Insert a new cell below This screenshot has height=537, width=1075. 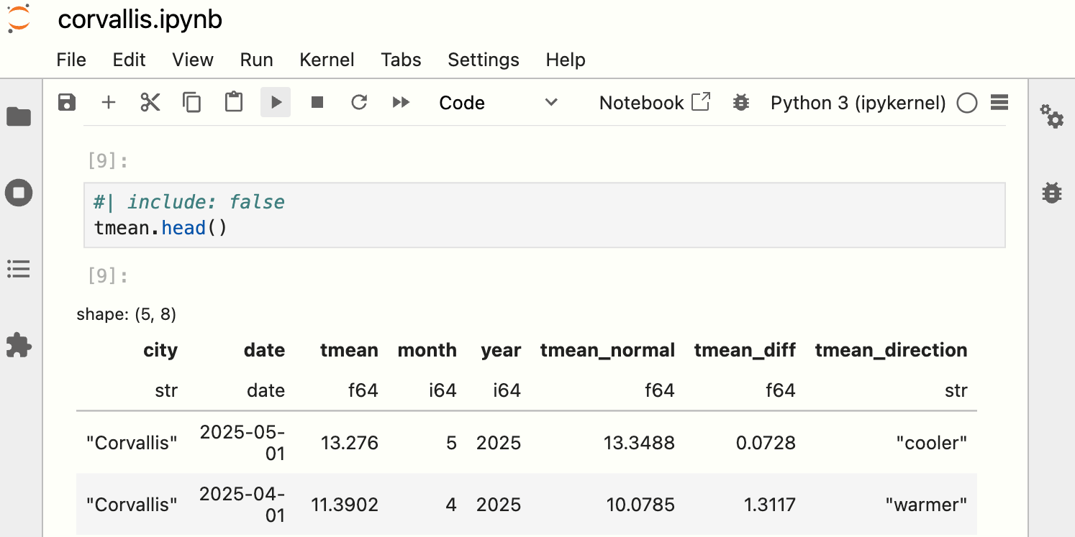[x=108, y=102]
